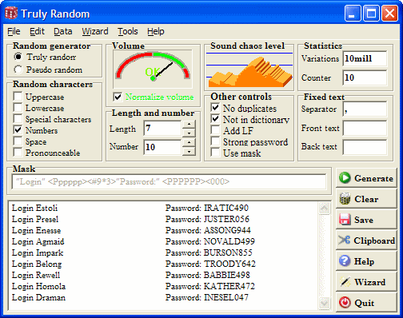
Task: Click the green Generate play icon
Action: (345, 178)
